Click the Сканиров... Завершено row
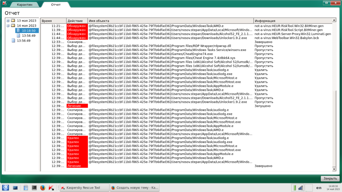342x192 pixels. [x=187, y=42]
